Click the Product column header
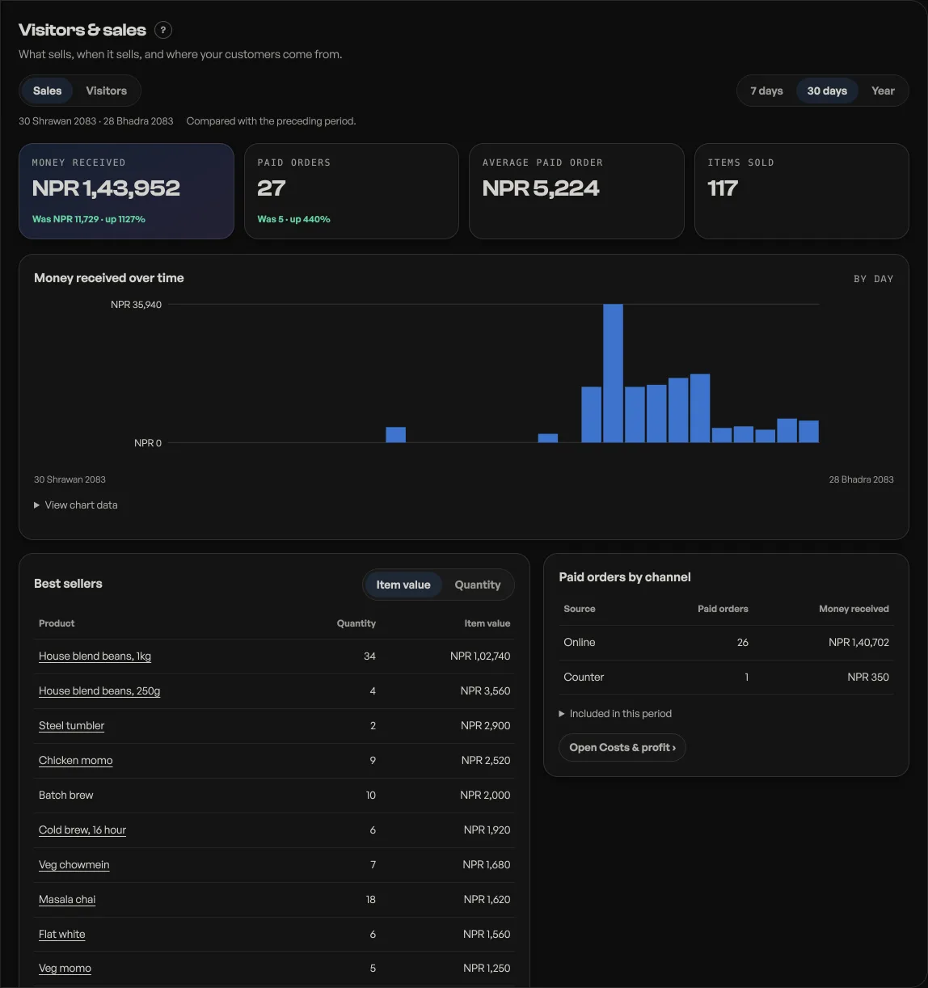 57,623
